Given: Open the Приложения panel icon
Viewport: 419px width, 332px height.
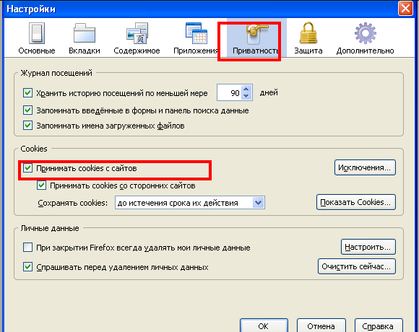Looking at the screenshot, I should (196, 33).
